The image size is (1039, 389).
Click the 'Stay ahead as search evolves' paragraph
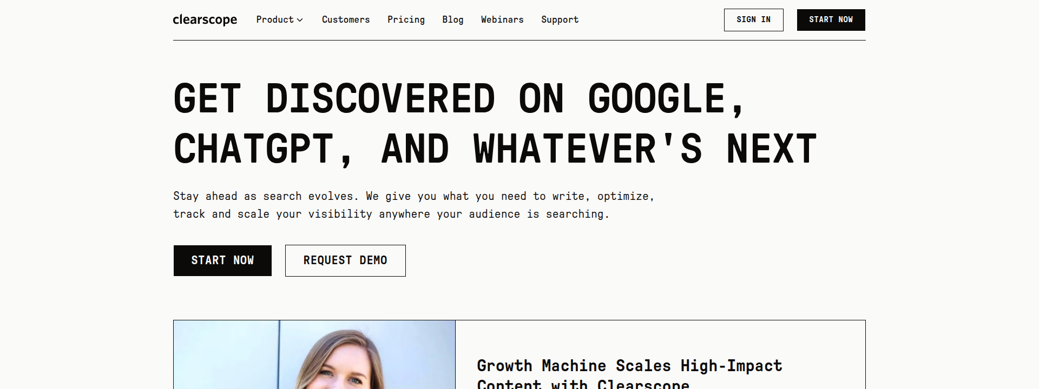(x=414, y=205)
